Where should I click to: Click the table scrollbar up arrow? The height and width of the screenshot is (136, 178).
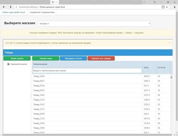tap(171, 75)
